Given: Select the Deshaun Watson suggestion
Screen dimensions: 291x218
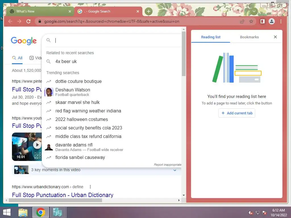Looking at the screenshot, I should pos(111,92).
